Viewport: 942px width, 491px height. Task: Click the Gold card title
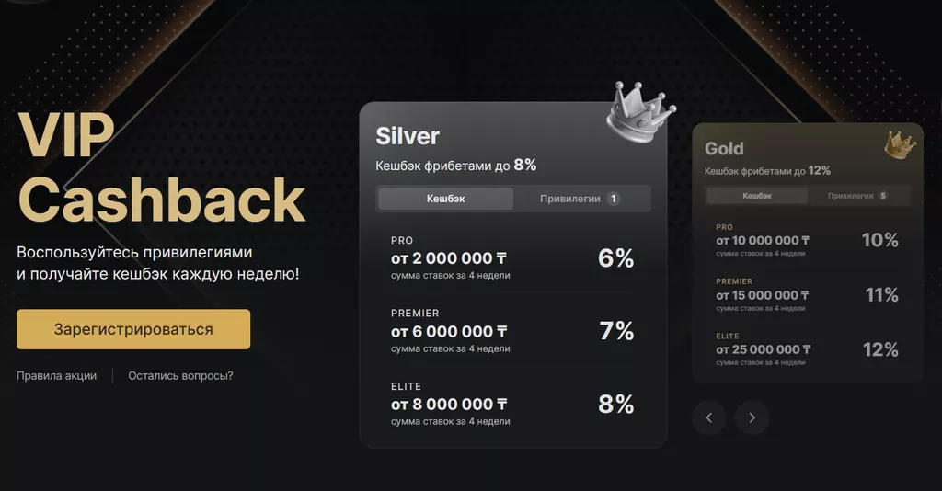[x=724, y=149]
